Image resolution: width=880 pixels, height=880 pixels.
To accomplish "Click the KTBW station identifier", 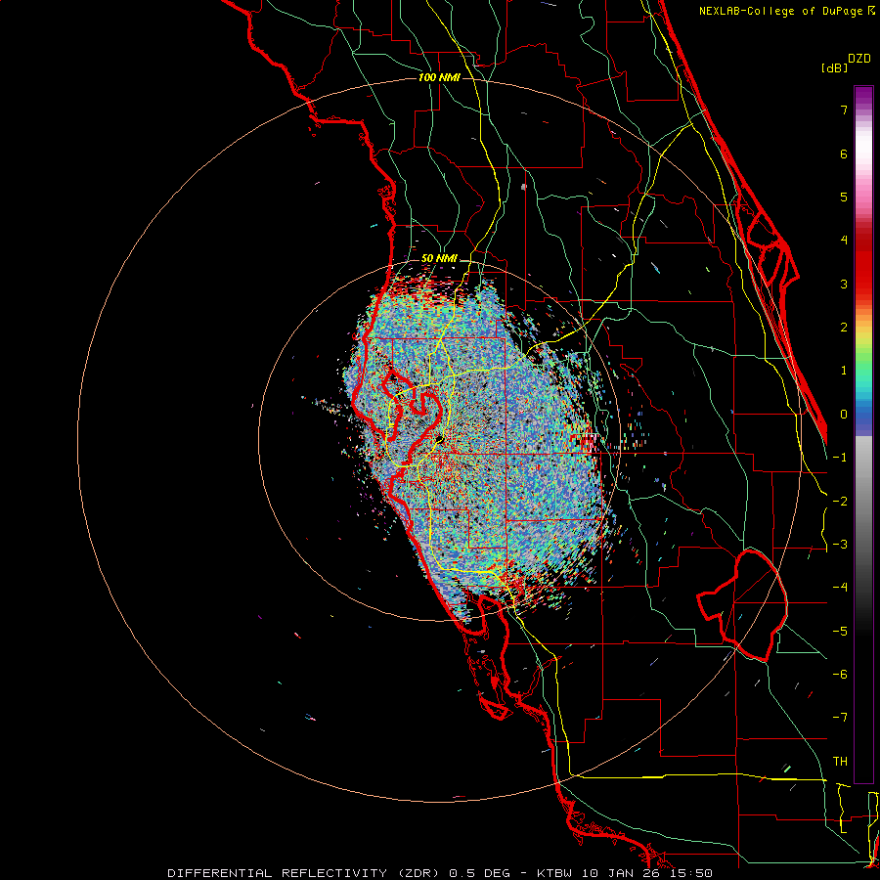I will coord(555,873).
